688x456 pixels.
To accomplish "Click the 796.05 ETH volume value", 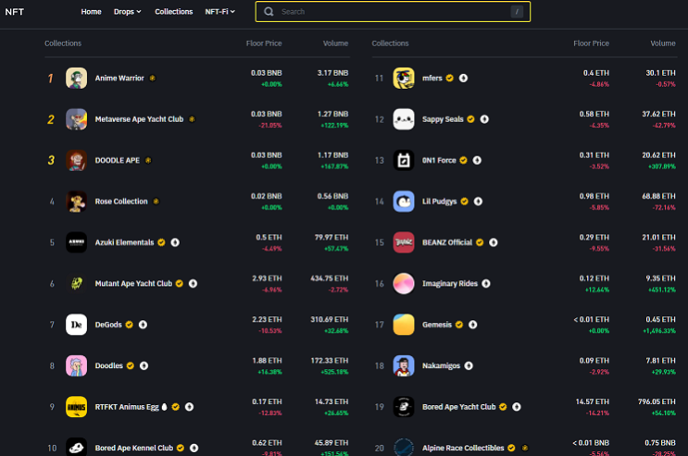I will (657, 401).
